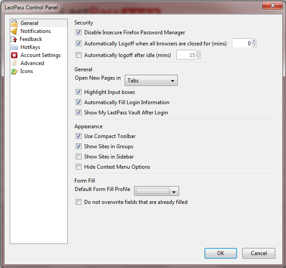Viewport: 286px width, 268px height.
Task: Increase browser-closed logoff minutes with up arrow
Action: coord(254,41)
